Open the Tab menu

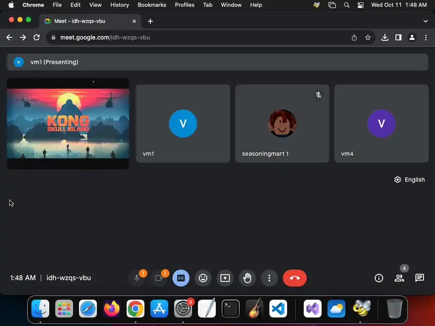pos(207,5)
